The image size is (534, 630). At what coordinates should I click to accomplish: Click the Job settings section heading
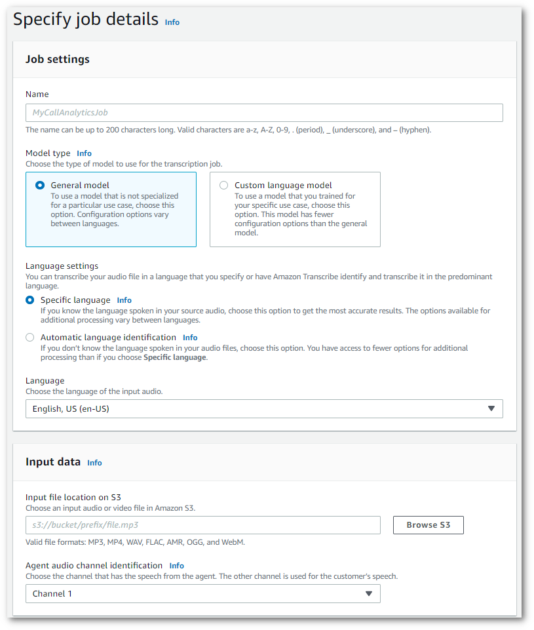[59, 59]
